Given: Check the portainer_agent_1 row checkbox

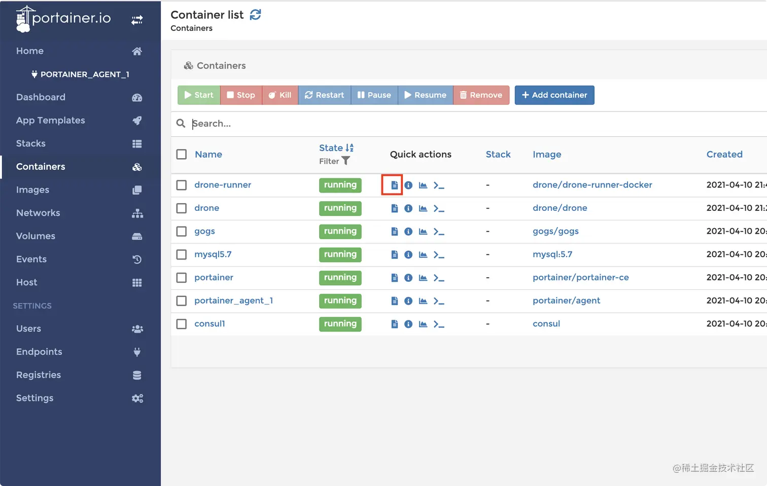Looking at the screenshot, I should coord(182,301).
